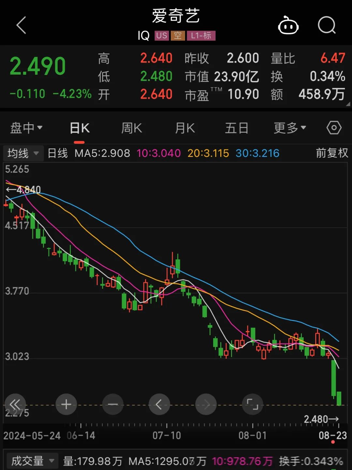Screen dimensions: 352x470
Task: Tap volume reading 量:179.98万
Action: 93,461
